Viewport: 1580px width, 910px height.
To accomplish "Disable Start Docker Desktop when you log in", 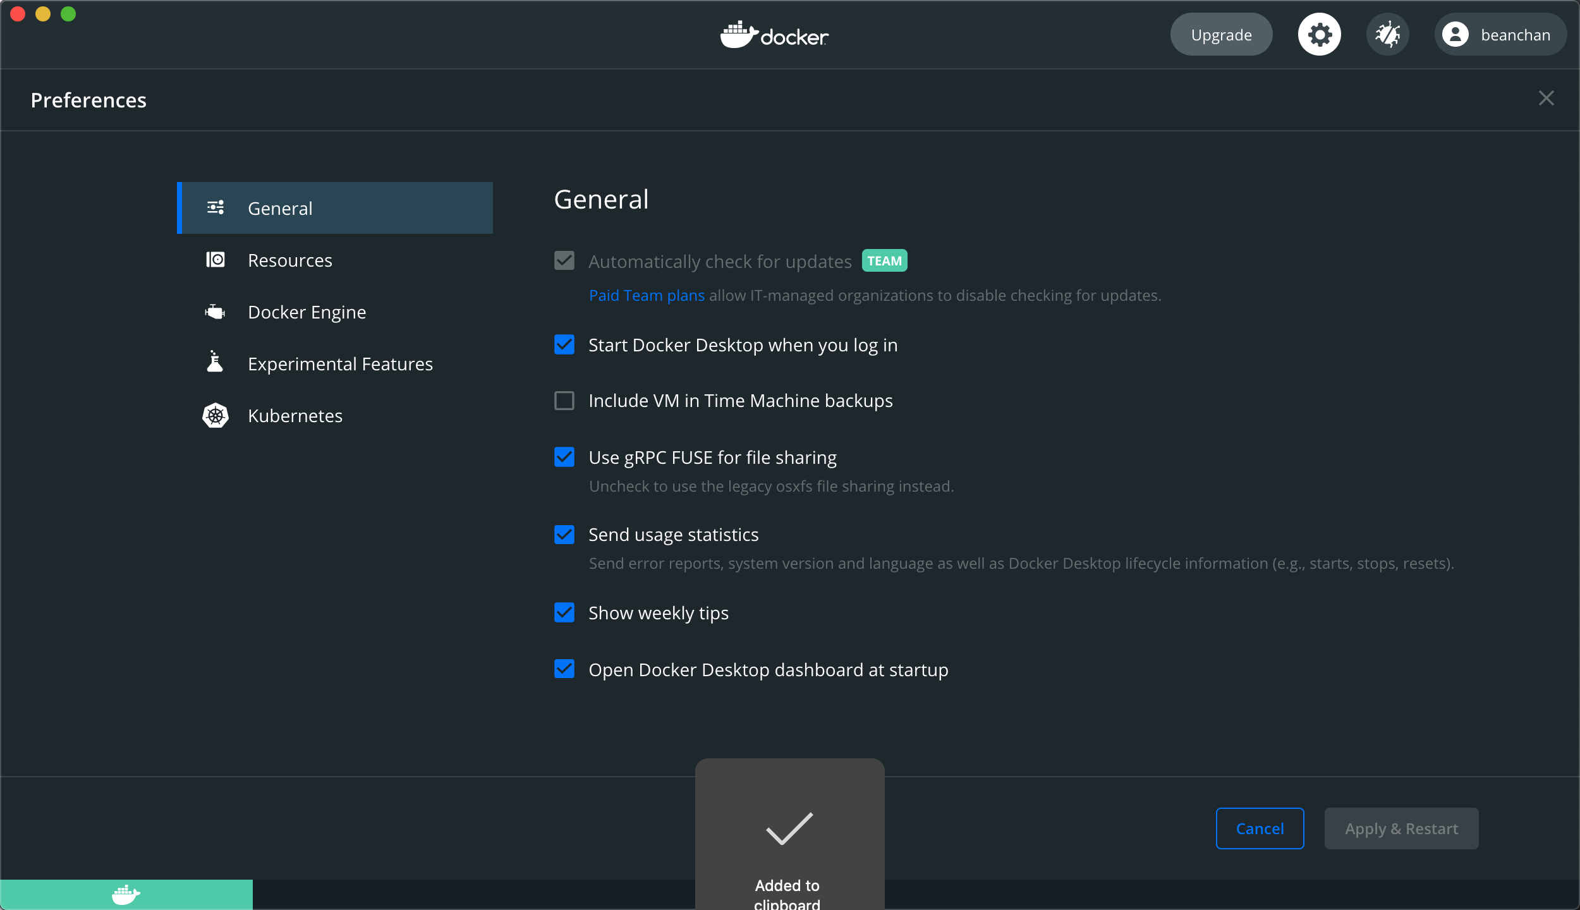I will point(564,345).
